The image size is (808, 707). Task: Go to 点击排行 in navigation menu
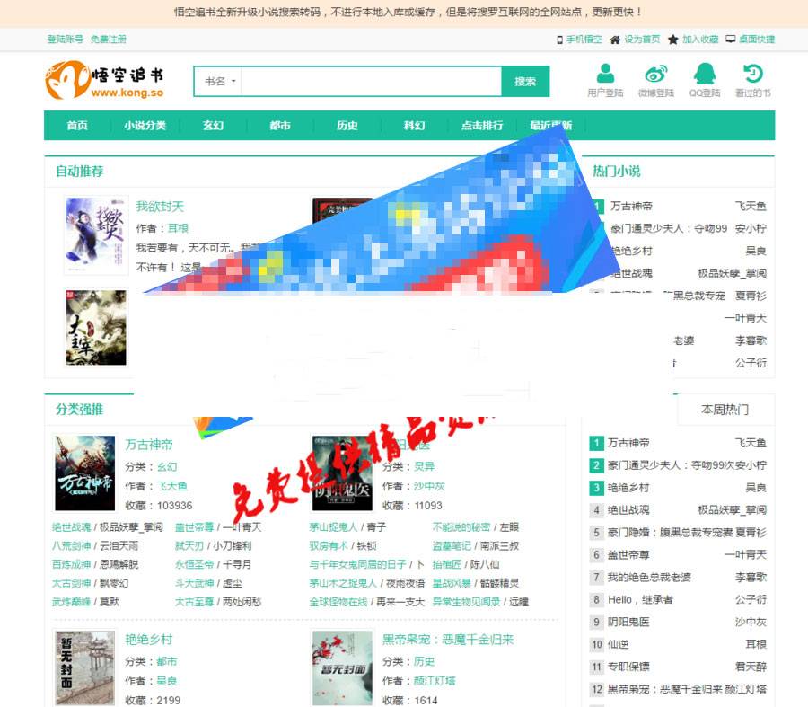pyautogui.click(x=481, y=126)
